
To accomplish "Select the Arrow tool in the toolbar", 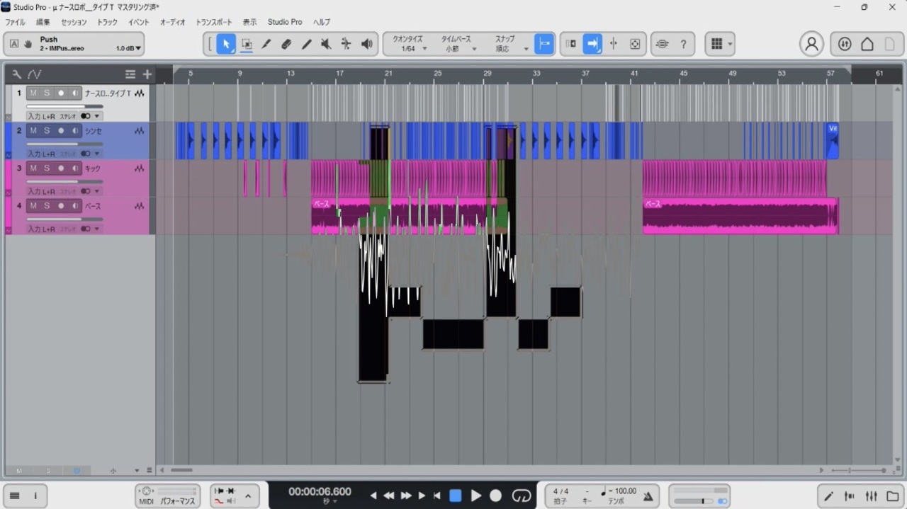I will [x=226, y=44].
